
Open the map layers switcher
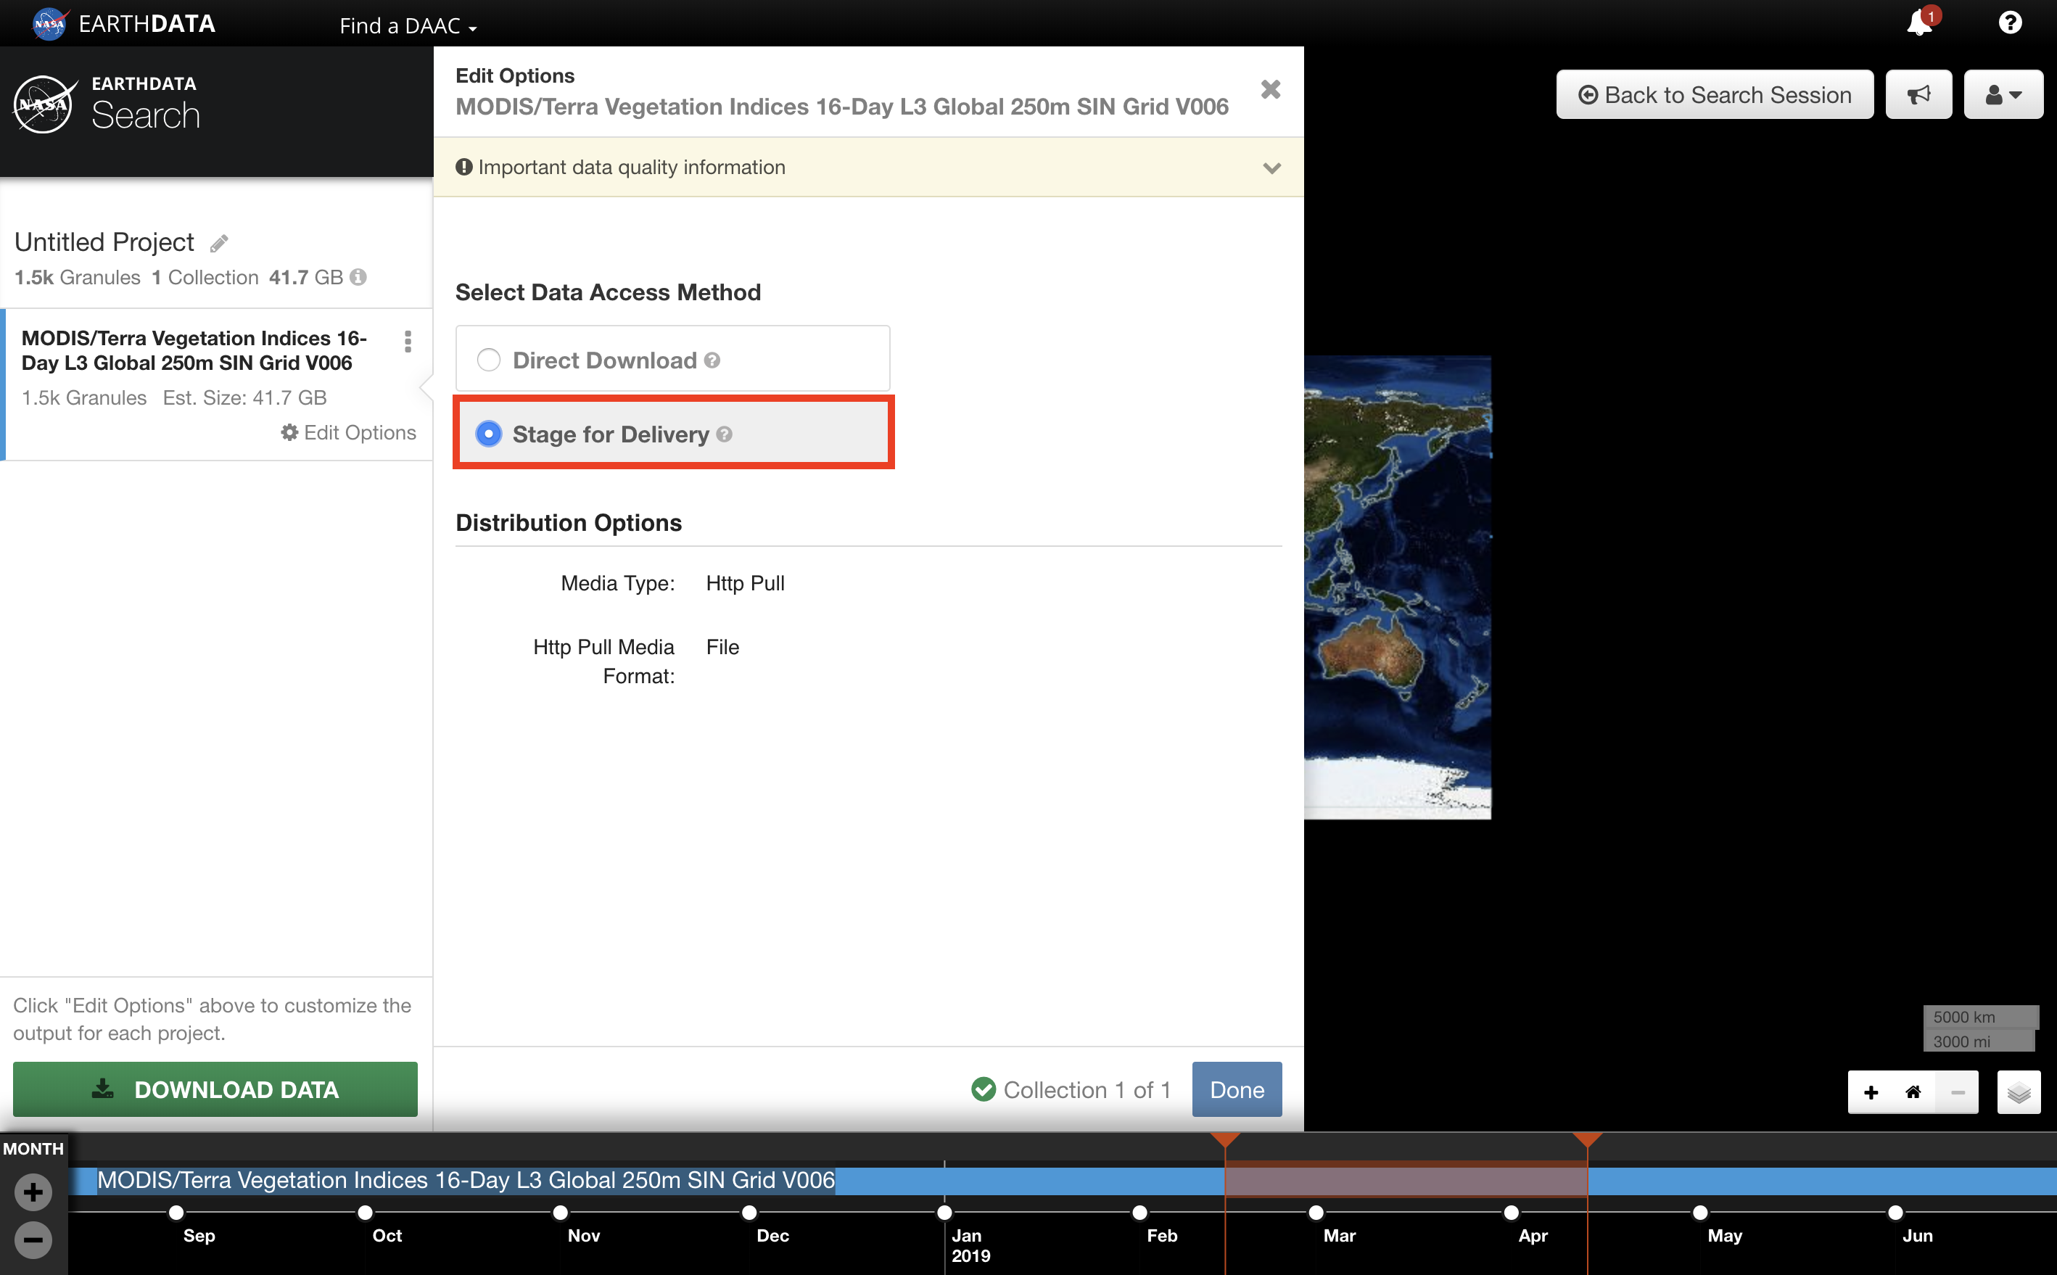pos(2019,1093)
